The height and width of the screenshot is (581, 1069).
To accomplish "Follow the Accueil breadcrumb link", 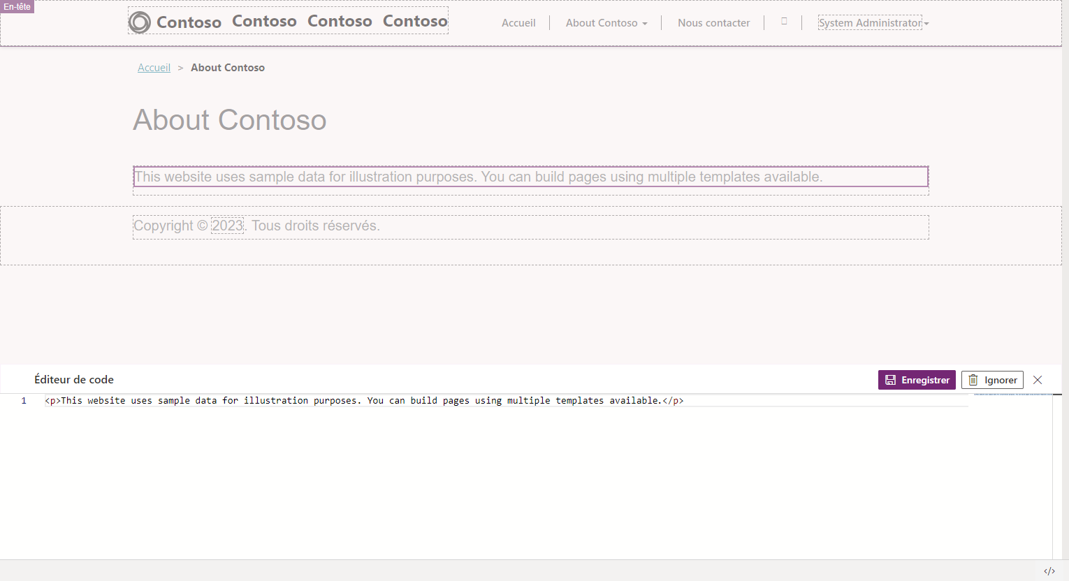I will 154,68.
